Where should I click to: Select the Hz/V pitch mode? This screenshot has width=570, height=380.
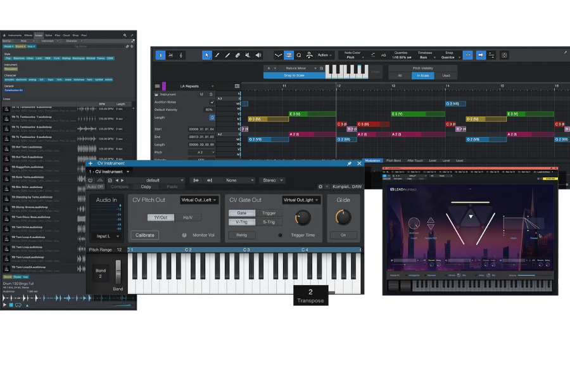188,217
